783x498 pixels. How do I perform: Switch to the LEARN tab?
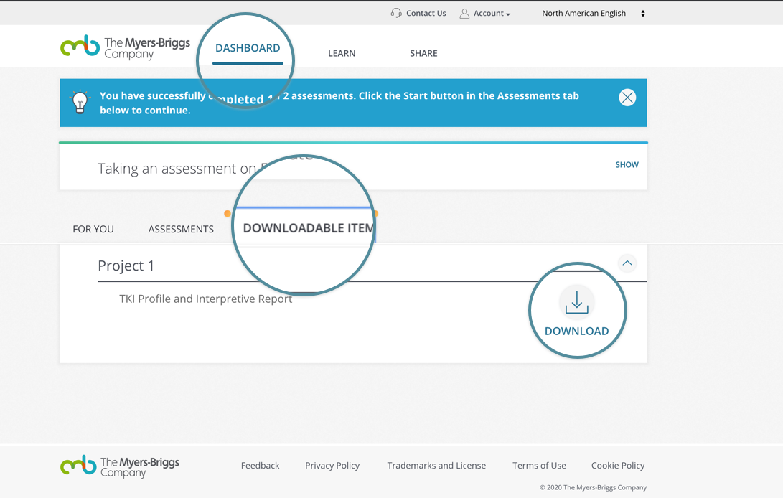coord(342,52)
